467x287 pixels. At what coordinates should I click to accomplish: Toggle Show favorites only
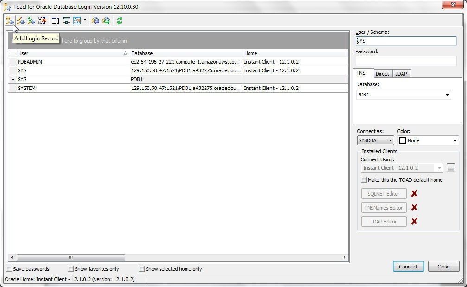tap(70, 269)
